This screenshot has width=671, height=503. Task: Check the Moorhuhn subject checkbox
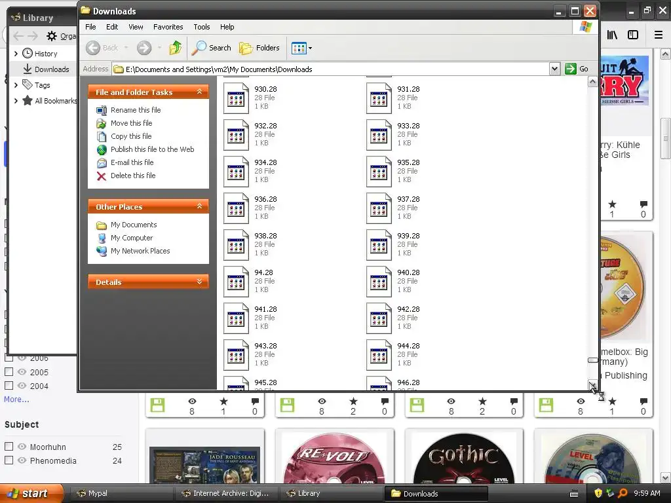9,447
